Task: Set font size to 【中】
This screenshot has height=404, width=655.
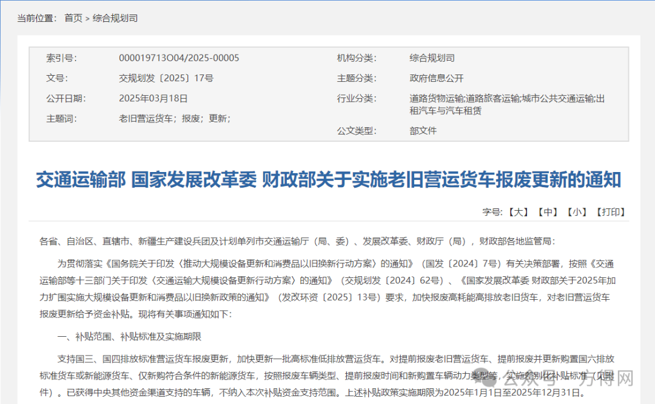Action: click(x=548, y=212)
